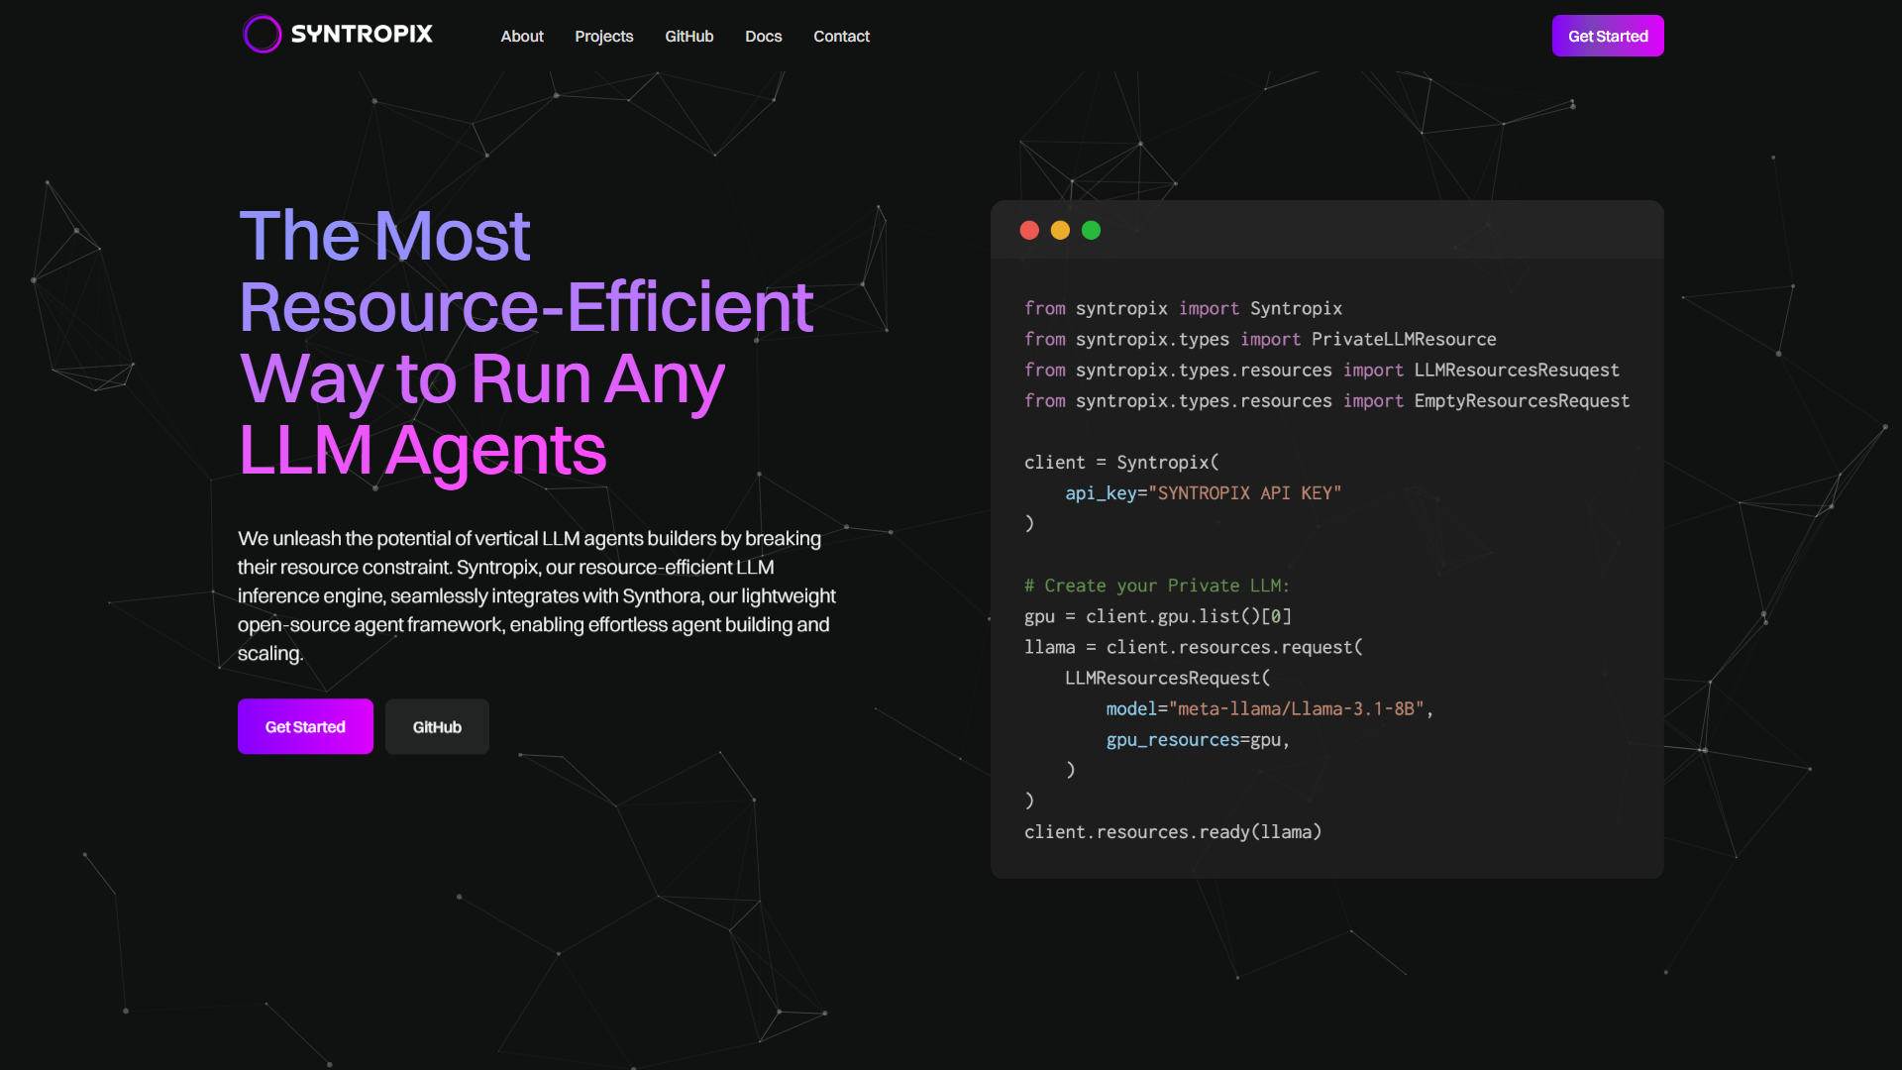Go to GitHub from the navigation bar
The width and height of the screenshot is (1902, 1070).
(x=689, y=36)
